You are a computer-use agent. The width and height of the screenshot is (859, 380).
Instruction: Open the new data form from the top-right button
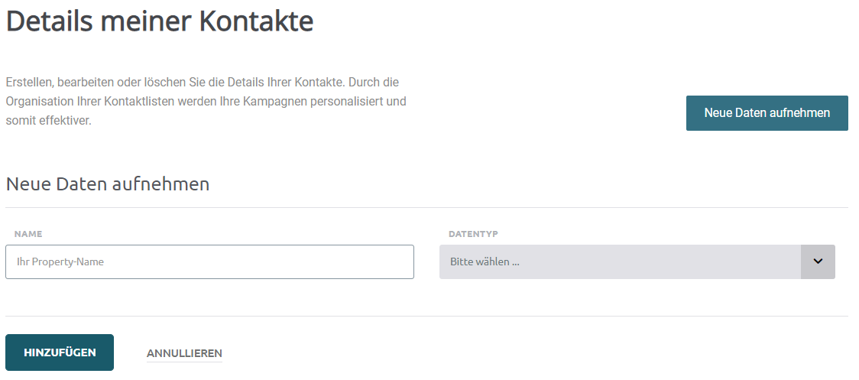pos(767,113)
